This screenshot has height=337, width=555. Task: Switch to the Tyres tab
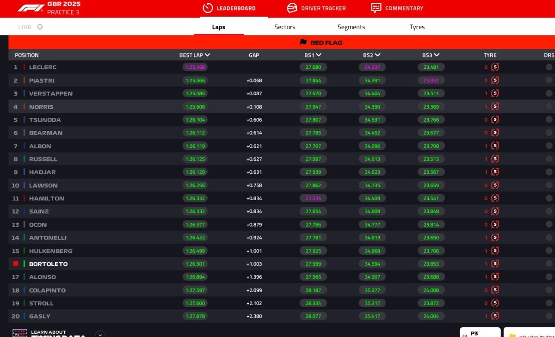coord(417,27)
